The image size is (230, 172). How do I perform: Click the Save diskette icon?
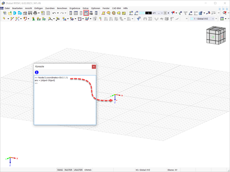click(x=30, y=13)
